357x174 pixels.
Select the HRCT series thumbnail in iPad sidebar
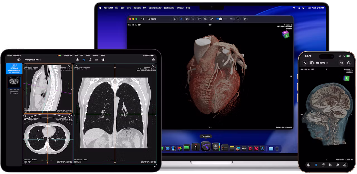(14, 82)
